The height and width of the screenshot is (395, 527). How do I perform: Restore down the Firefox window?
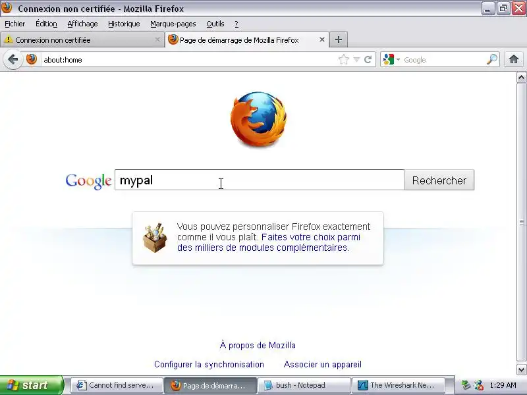(x=503, y=8)
